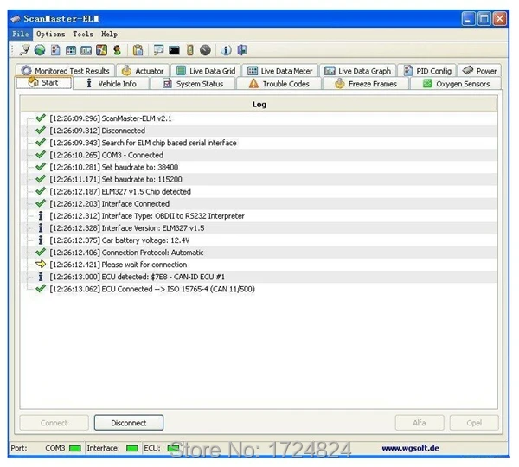Image resolution: width=519 pixels, height=467 pixels.
Task: Open the Help menu
Action: point(109,34)
